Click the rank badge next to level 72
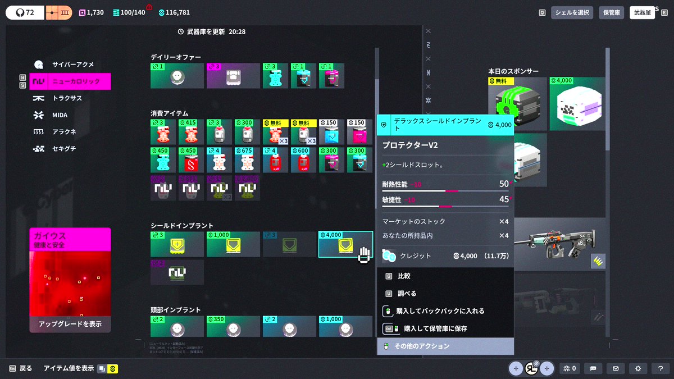 pos(59,12)
